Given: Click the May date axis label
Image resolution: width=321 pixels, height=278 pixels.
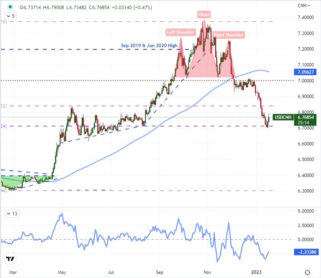Looking at the screenshot, I should (62, 272).
